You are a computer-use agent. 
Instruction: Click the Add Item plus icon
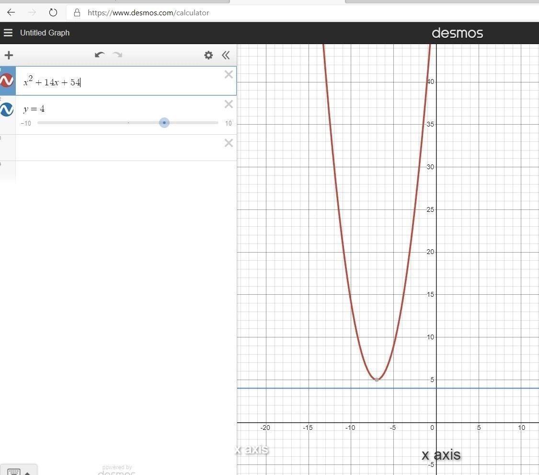point(9,55)
